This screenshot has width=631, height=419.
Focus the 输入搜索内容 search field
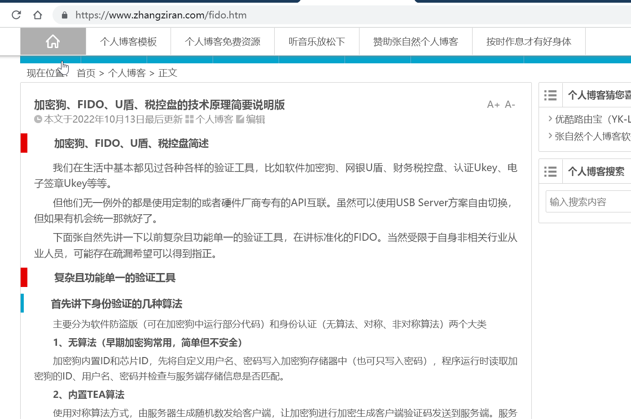pyautogui.click(x=588, y=202)
